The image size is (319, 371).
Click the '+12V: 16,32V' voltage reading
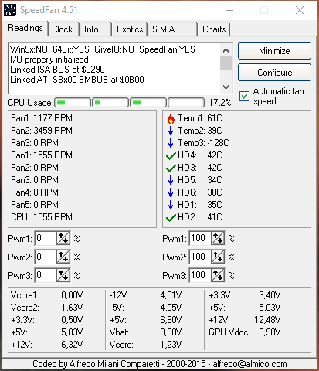pos(46,345)
